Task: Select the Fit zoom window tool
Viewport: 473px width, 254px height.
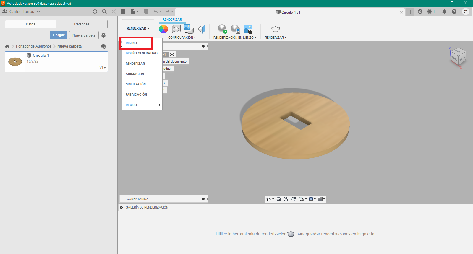Action: [x=301, y=199]
